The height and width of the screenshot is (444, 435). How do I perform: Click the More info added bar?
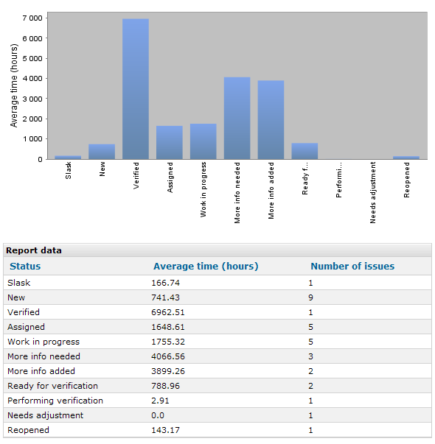pyautogui.click(x=271, y=120)
